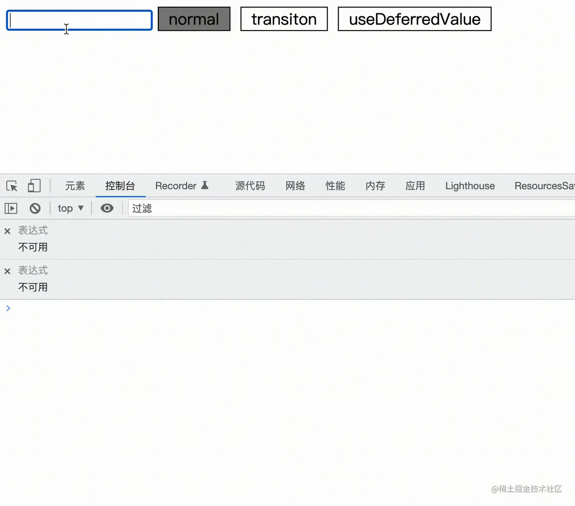Switch to the 控制台 tab
The width and height of the screenshot is (575, 506).
(x=120, y=186)
